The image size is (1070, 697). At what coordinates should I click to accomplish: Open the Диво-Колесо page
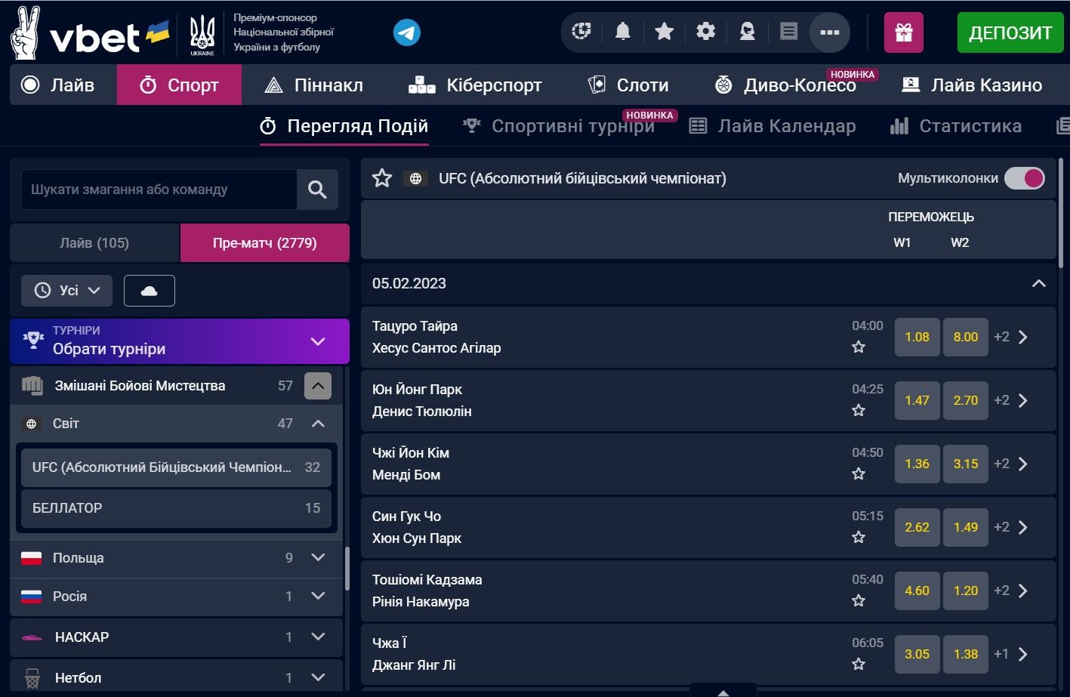point(786,85)
